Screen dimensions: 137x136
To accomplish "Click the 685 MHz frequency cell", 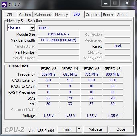I will 70,74.
